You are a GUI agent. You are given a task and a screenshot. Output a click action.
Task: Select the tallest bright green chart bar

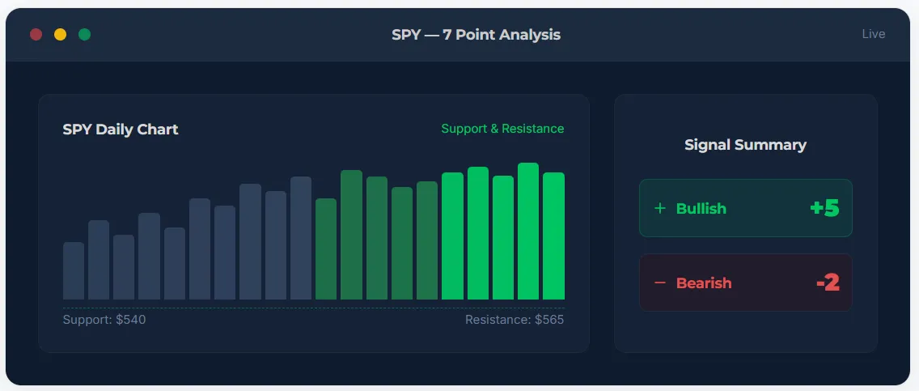pyautogui.click(x=528, y=231)
